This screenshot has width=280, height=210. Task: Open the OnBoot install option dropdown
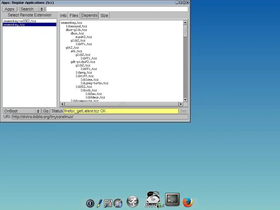(22, 111)
